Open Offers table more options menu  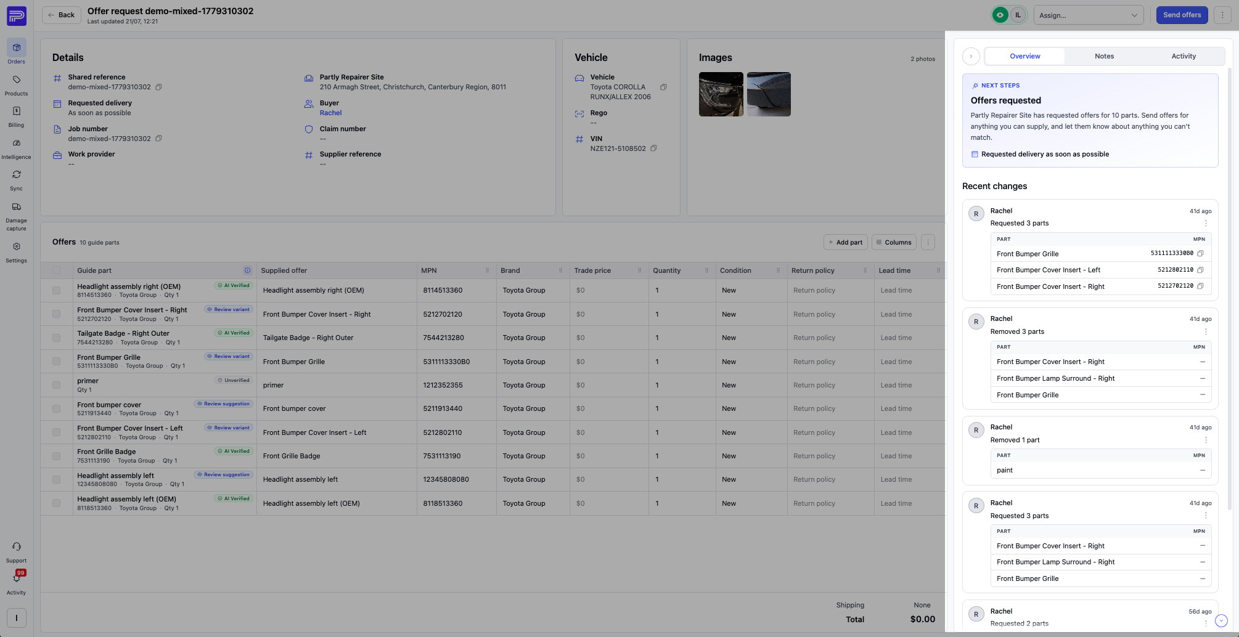pyautogui.click(x=928, y=242)
